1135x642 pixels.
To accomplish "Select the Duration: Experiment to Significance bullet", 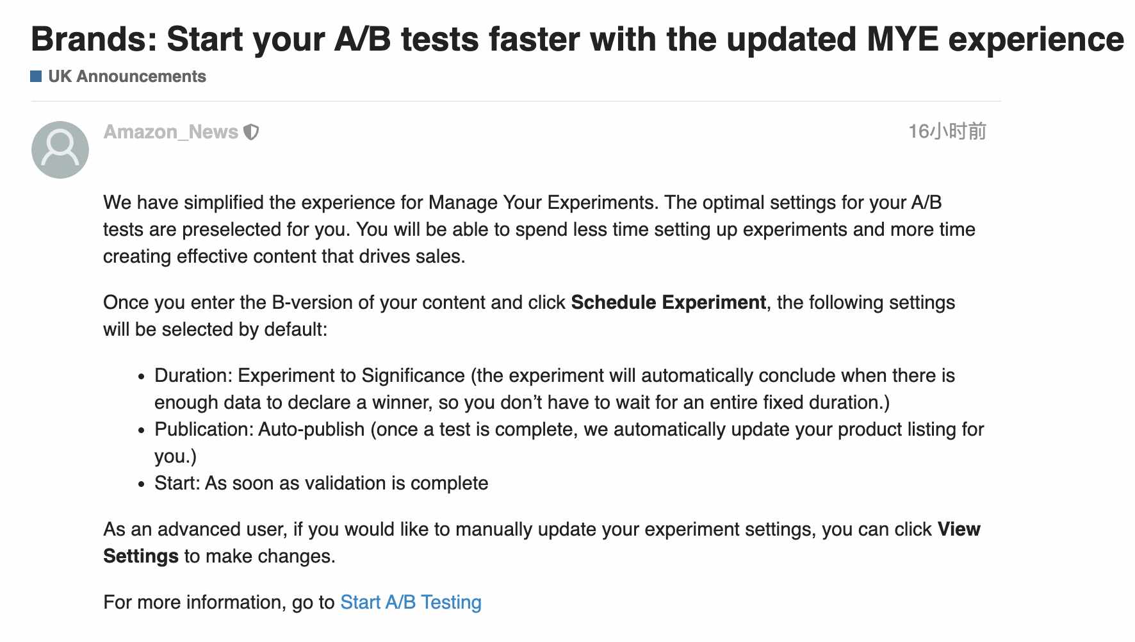I will pyautogui.click(x=555, y=389).
